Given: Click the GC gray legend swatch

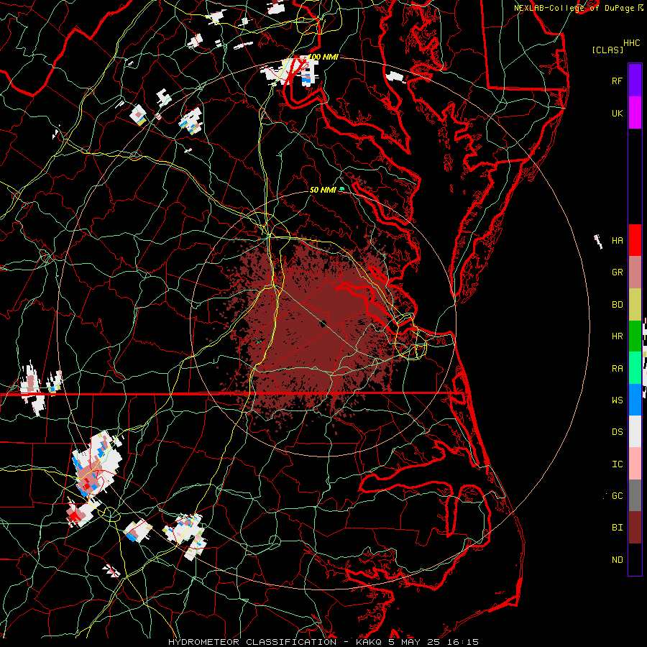Looking at the screenshot, I should 635,495.
